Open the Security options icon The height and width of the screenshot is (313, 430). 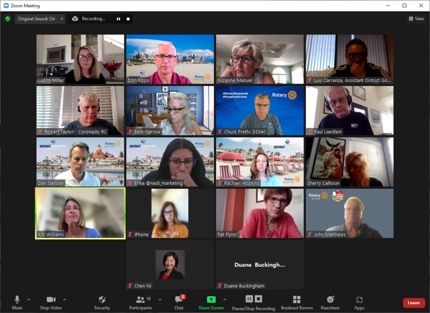click(x=102, y=300)
